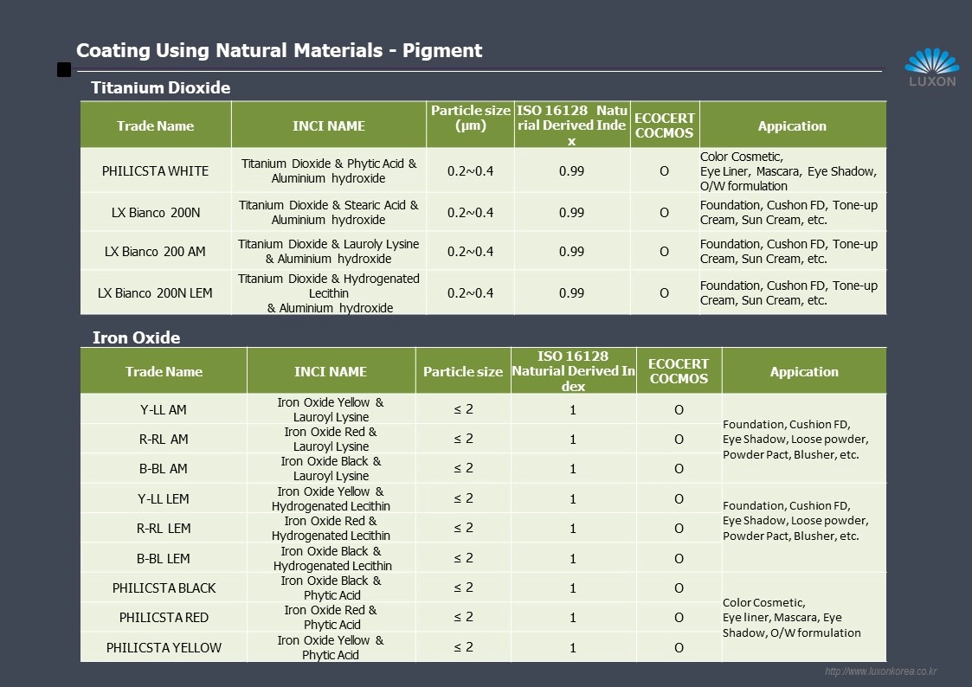Select 'Titanium Dioxide & Phytic Acid' INCI cell
The height and width of the screenshot is (687, 972).
(329, 170)
